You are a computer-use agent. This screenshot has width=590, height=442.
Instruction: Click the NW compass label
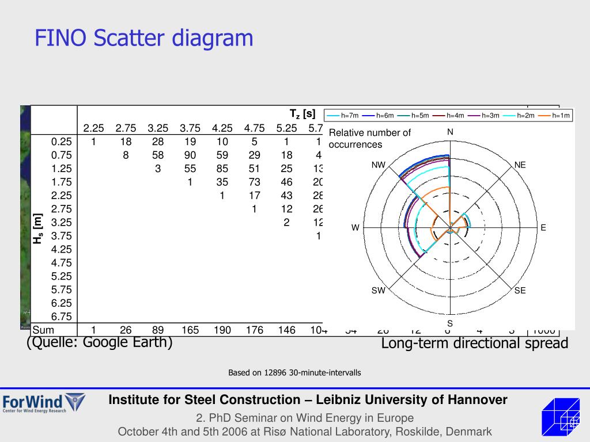click(378, 165)
